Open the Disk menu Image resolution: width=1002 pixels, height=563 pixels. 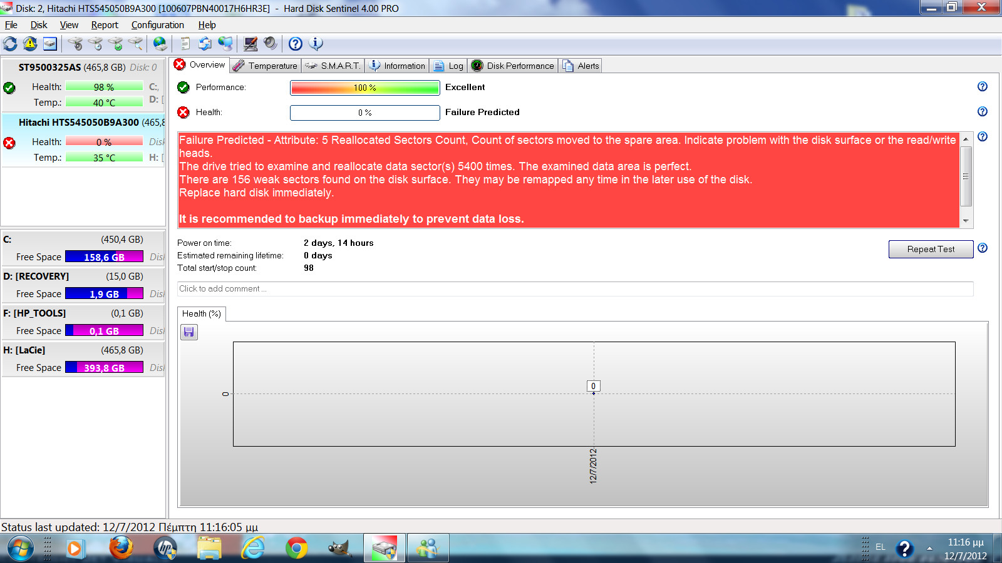click(39, 25)
